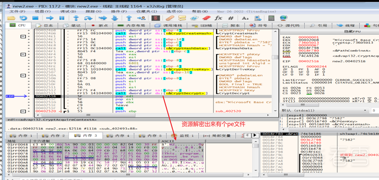Open the Labels toolbar icon
The height and width of the screenshot is (180, 379).
pos(194,18)
